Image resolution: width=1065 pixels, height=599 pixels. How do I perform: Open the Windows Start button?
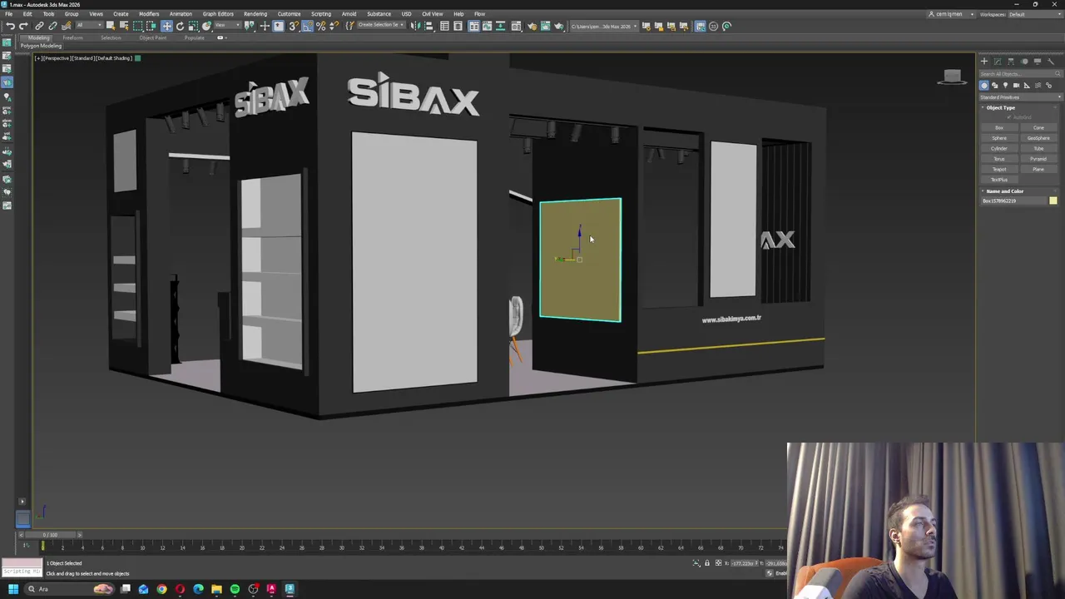12,589
